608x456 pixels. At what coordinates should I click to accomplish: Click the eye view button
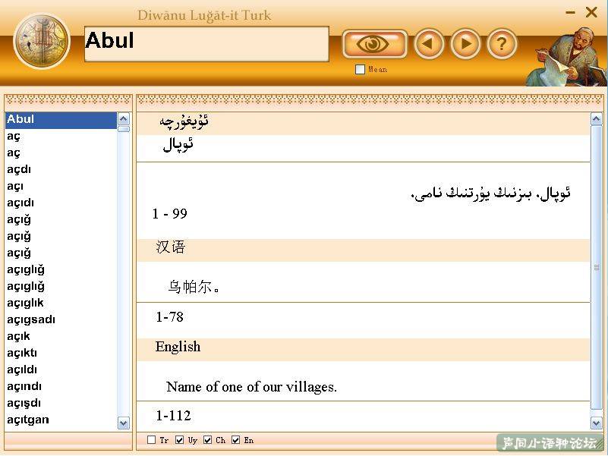coord(374,44)
